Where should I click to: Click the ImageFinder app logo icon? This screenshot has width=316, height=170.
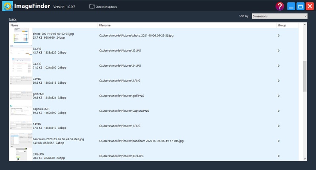pyautogui.click(x=8, y=6)
